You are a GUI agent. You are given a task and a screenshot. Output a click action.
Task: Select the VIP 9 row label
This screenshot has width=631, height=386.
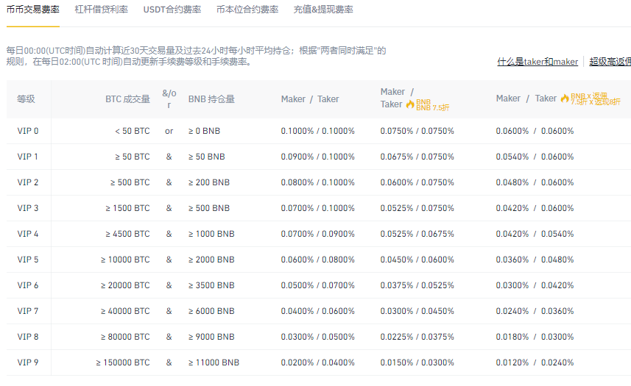pos(28,362)
